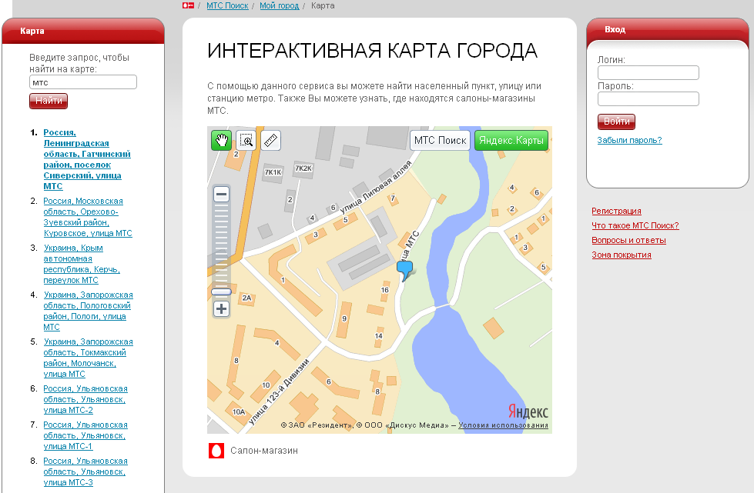The image size is (754, 493).
Task: Switch map to Яндекс.Карты layer
Action: pos(511,140)
